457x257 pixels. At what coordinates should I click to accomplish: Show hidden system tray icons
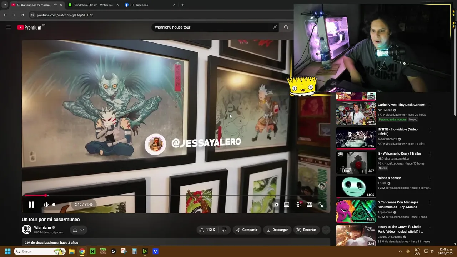(400, 251)
